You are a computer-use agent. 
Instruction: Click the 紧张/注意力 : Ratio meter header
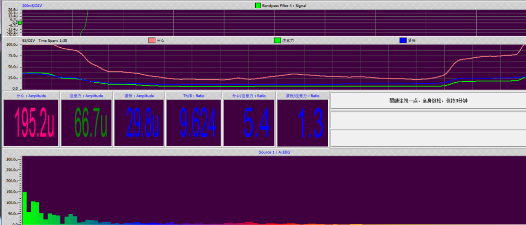tap(302, 96)
